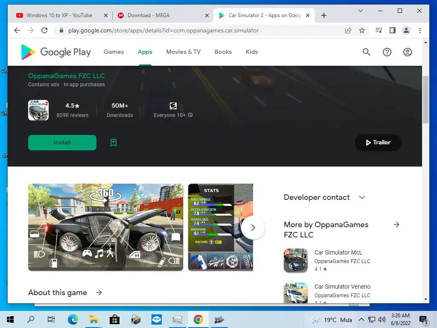Open More by OppanaGames arrow

click(x=396, y=225)
